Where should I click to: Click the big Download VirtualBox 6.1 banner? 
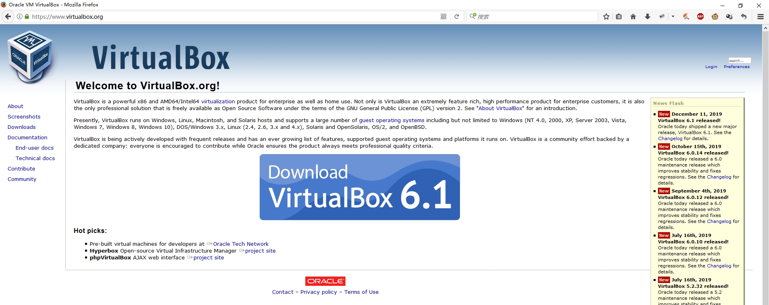click(x=360, y=187)
